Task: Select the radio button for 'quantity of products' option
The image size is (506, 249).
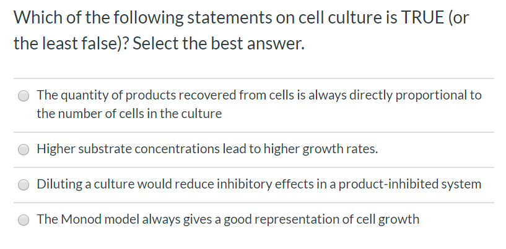Action: pyautogui.click(x=24, y=96)
